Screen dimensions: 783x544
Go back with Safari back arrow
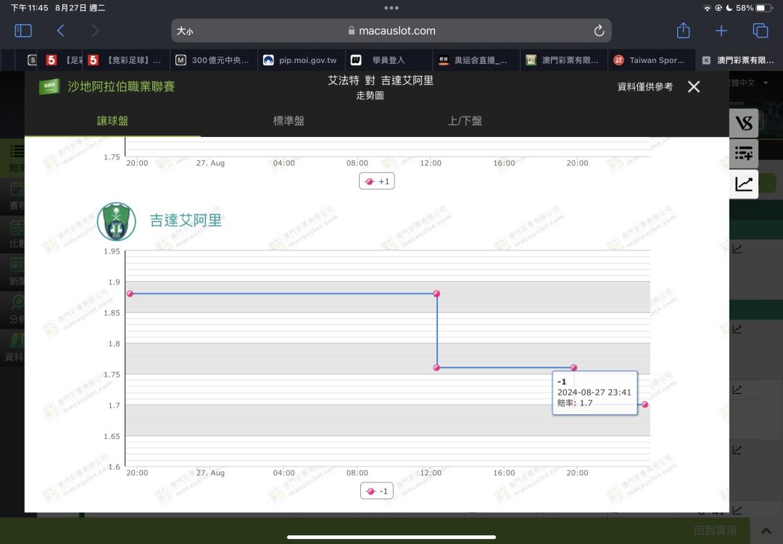tap(60, 31)
